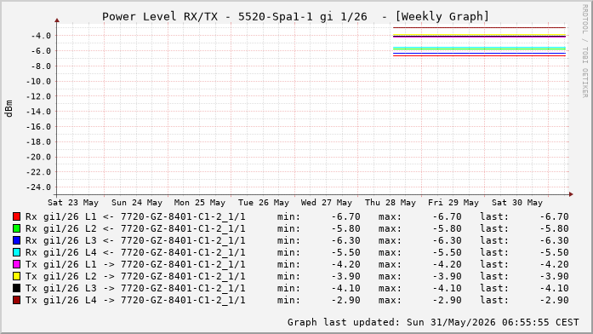Click the Fri 29 May axis label

[453, 203]
